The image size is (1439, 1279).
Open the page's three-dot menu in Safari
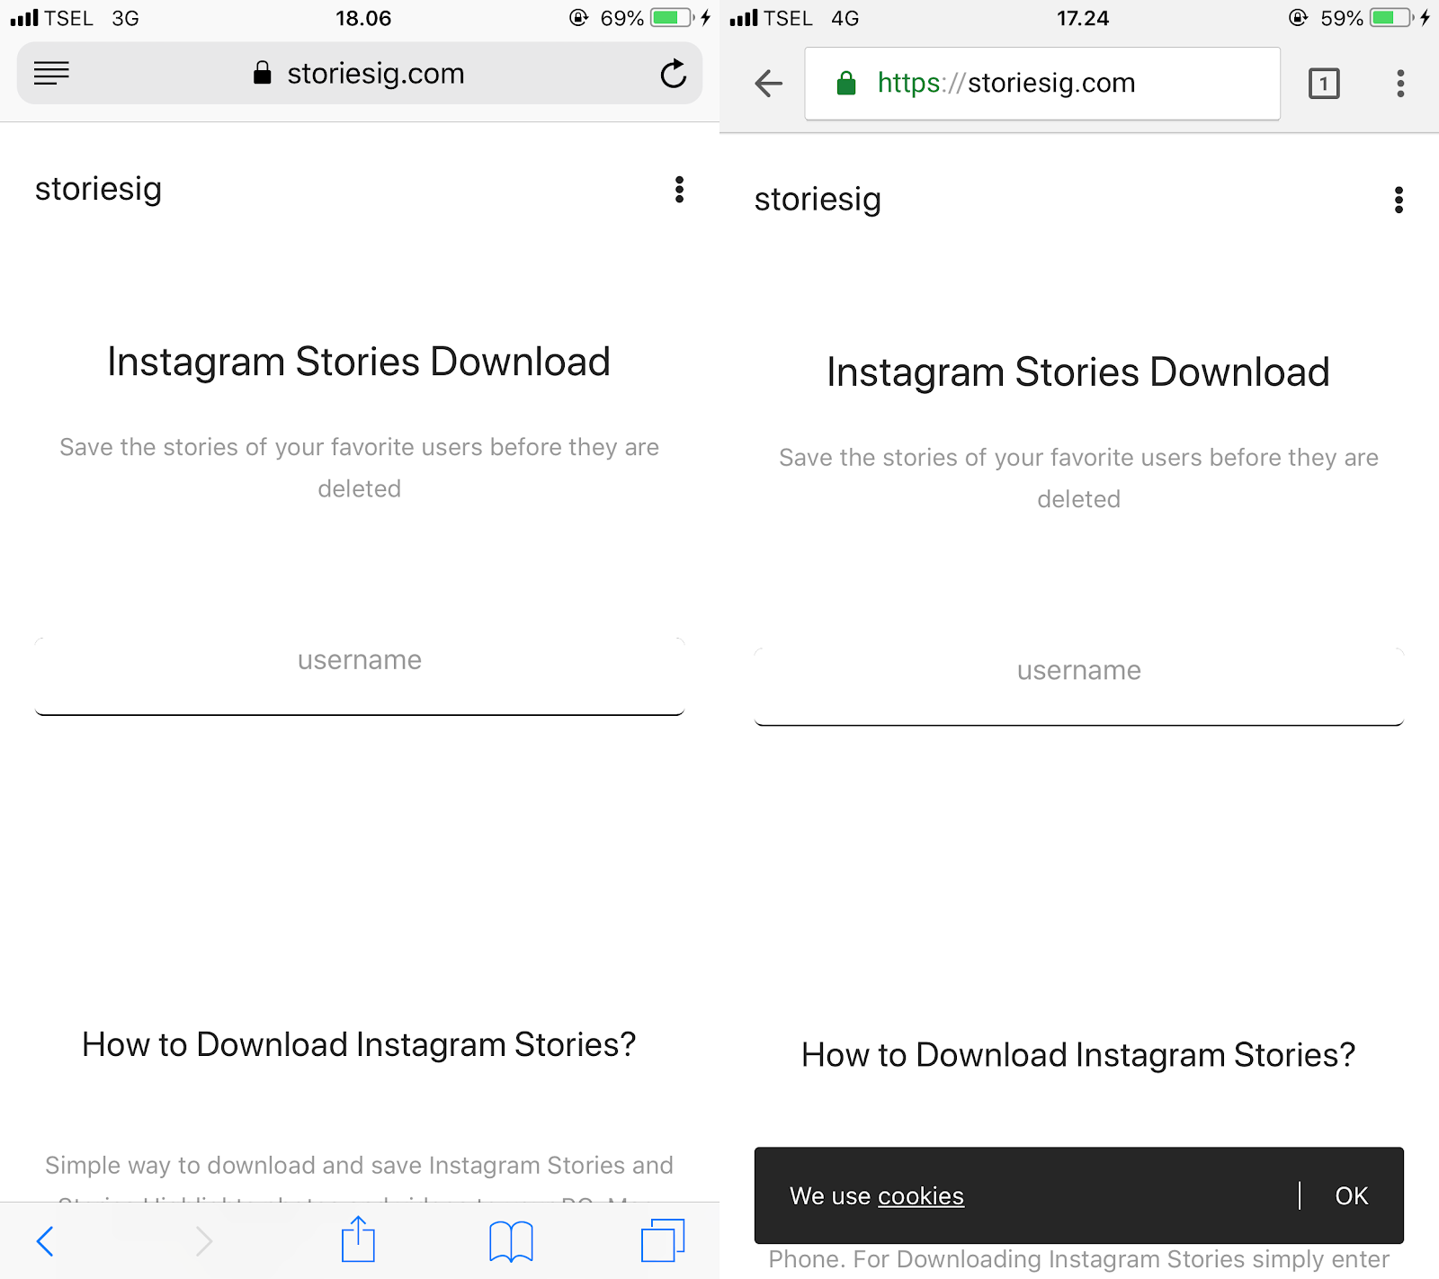[679, 189]
